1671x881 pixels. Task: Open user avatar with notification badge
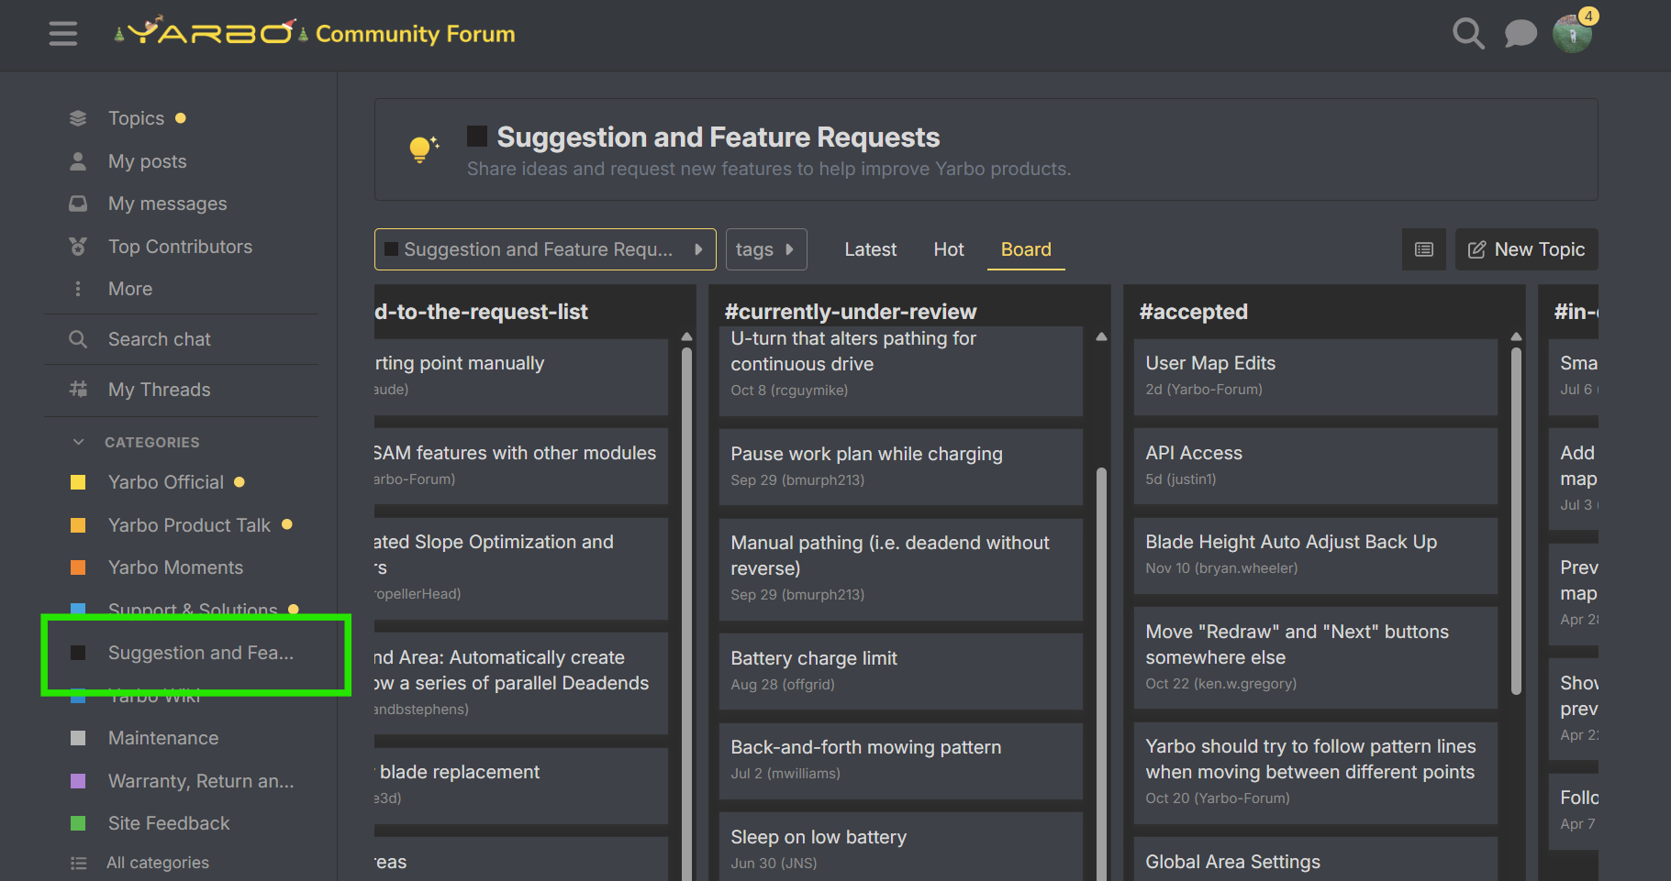click(1573, 34)
